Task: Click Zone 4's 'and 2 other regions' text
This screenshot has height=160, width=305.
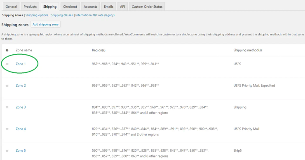Action: coord(145,134)
